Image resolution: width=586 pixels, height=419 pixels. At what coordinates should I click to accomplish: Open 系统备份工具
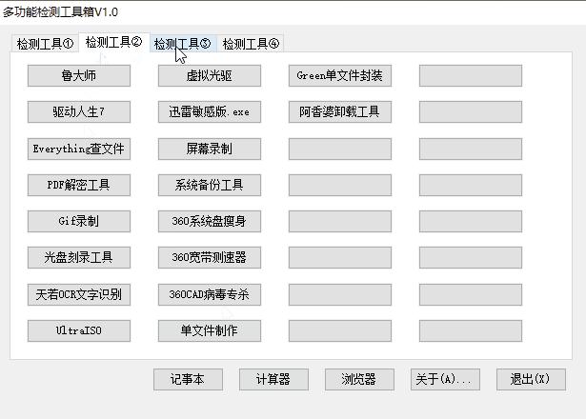(210, 185)
